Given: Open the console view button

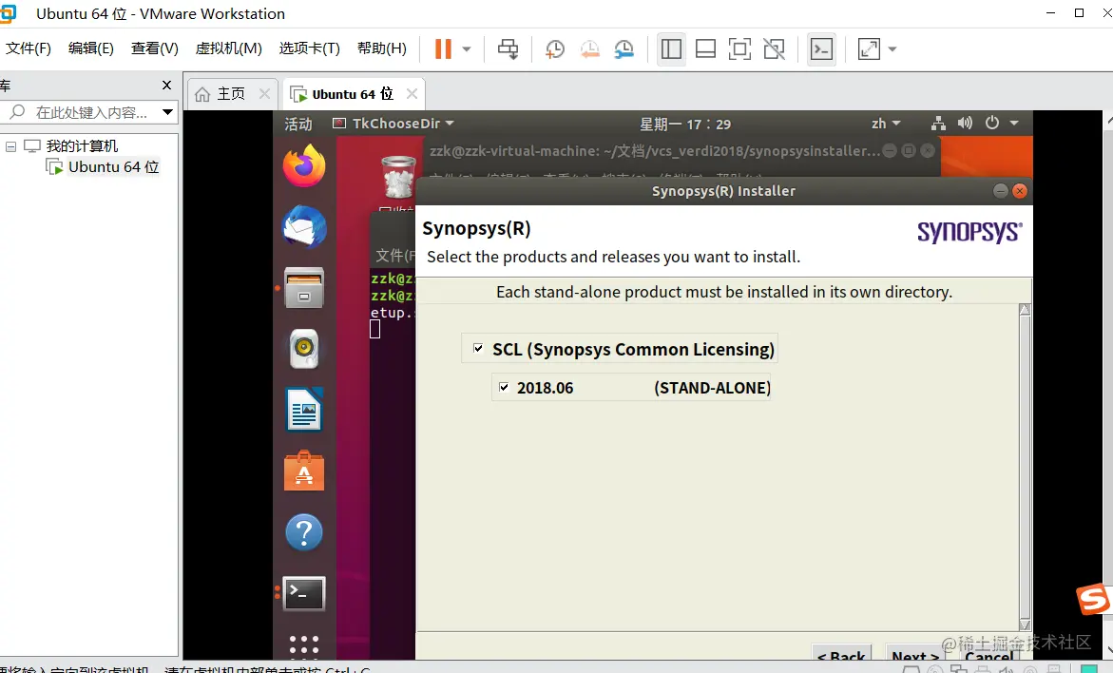Looking at the screenshot, I should click(821, 49).
